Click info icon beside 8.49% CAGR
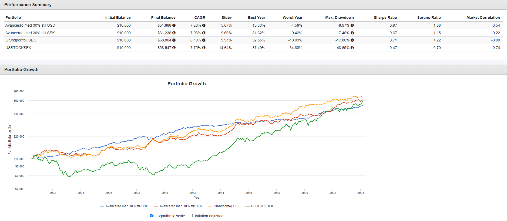Screen dimensions: 507x221 [x=204, y=40]
